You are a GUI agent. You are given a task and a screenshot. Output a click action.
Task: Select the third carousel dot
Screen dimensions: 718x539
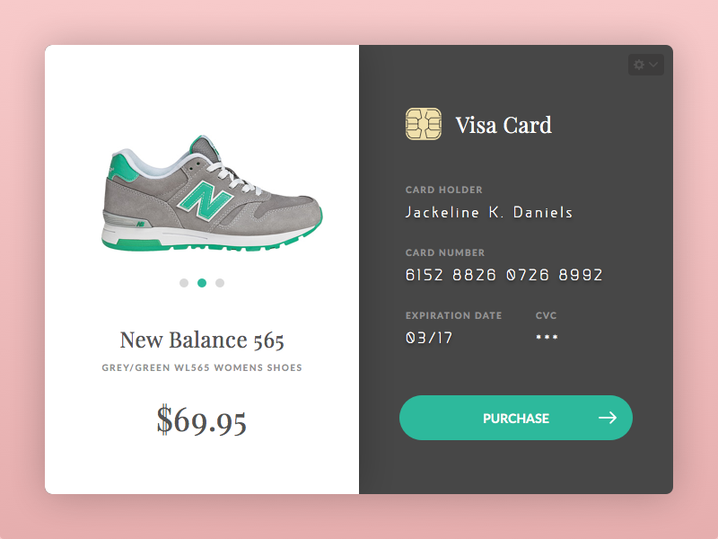220,283
